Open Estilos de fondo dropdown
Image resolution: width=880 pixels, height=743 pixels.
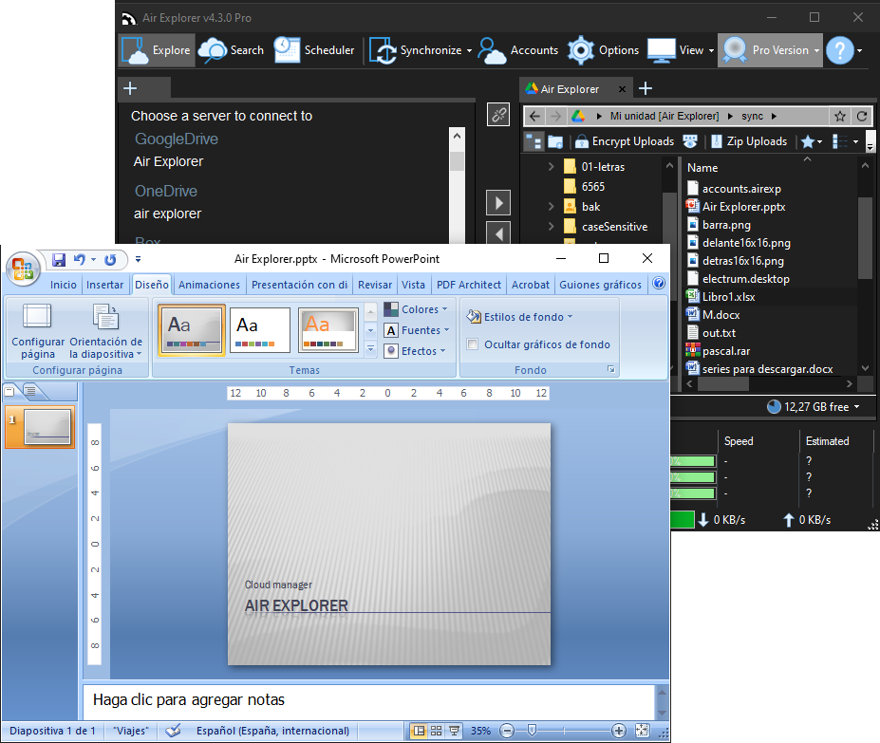pyautogui.click(x=520, y=317)
